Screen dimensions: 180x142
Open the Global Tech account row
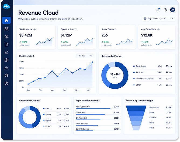[97, 113]
